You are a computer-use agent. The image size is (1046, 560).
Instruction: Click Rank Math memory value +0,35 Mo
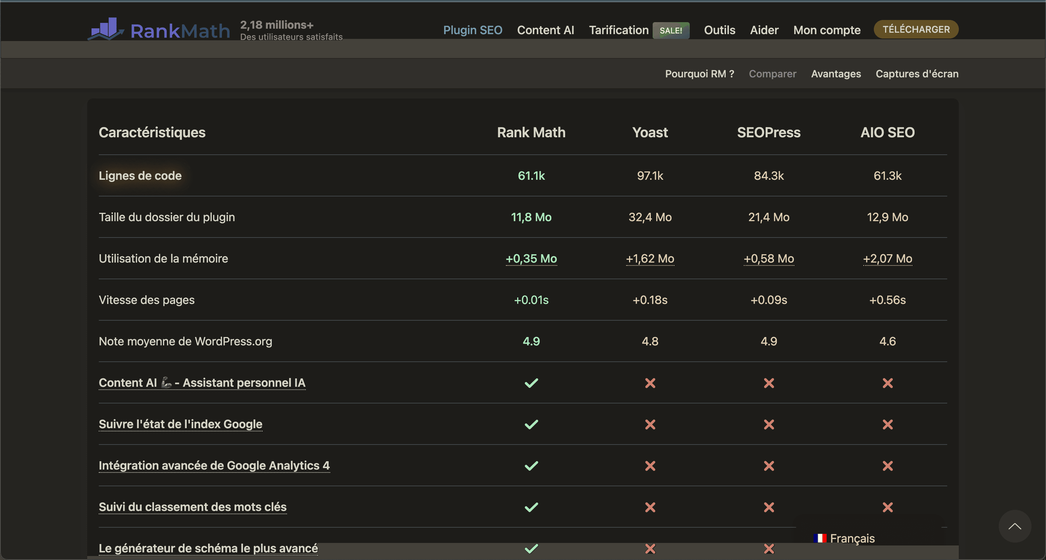point(531,258)
